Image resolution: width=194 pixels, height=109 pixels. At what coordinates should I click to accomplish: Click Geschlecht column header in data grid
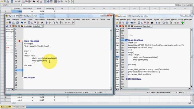[x=28, y=8]
